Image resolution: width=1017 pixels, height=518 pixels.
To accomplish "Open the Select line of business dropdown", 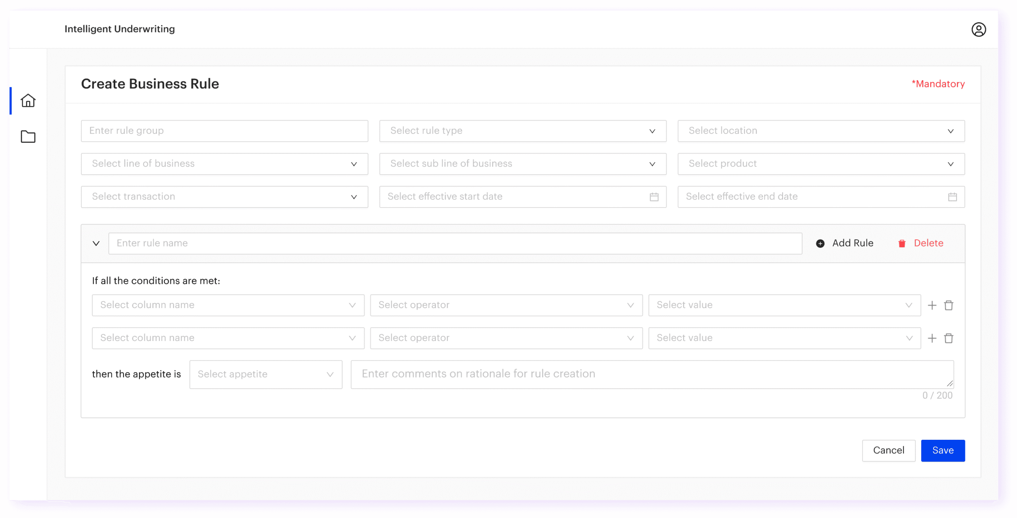I will tap(224, 164).
